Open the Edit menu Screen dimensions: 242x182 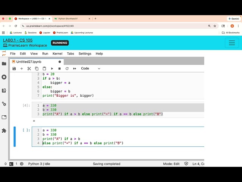click(23, 53)
